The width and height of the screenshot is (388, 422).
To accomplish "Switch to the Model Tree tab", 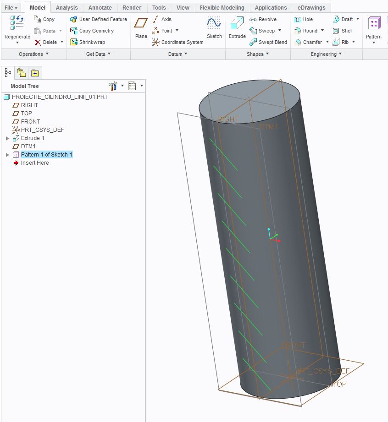I will [x=7, y=72].
